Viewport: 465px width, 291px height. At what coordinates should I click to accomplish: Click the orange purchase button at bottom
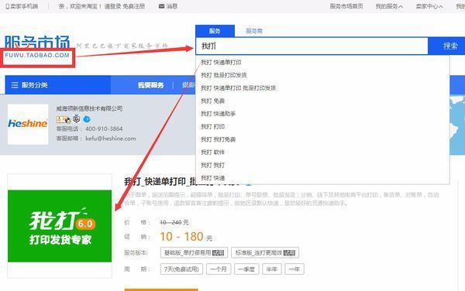coord(161,289)
